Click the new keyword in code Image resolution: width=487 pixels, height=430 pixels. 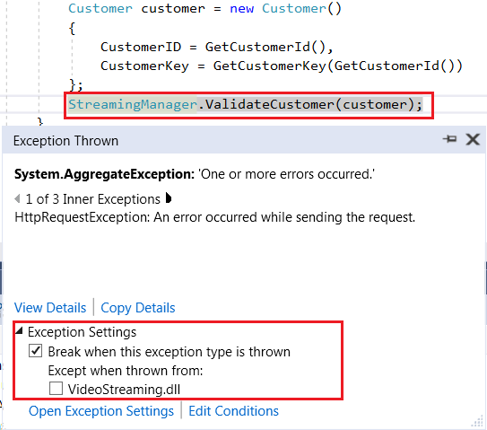point(241,9)
